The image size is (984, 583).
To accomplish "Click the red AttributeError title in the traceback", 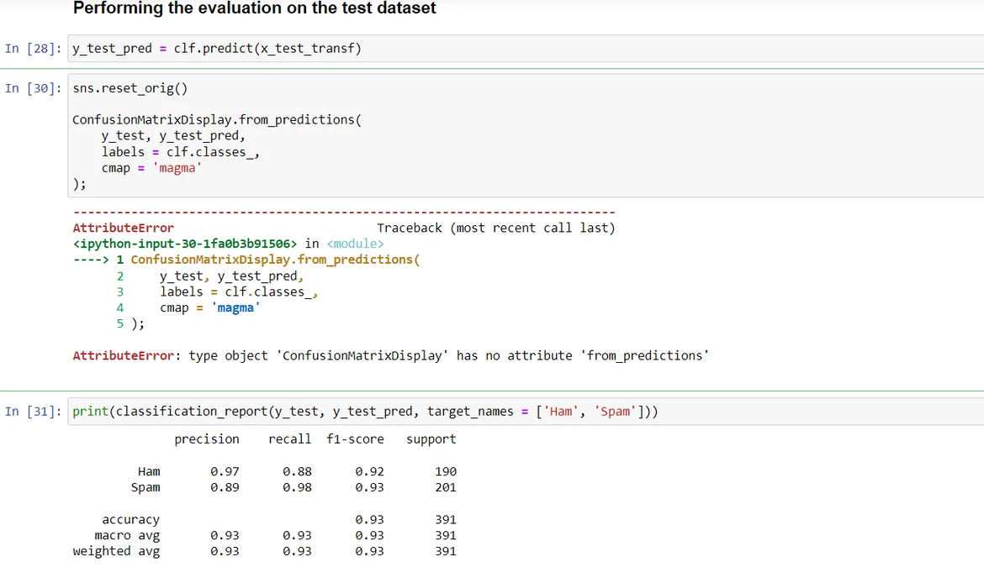I will [124, 228].
